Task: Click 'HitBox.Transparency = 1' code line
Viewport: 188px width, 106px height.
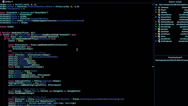Action: [x=12, y=9]
